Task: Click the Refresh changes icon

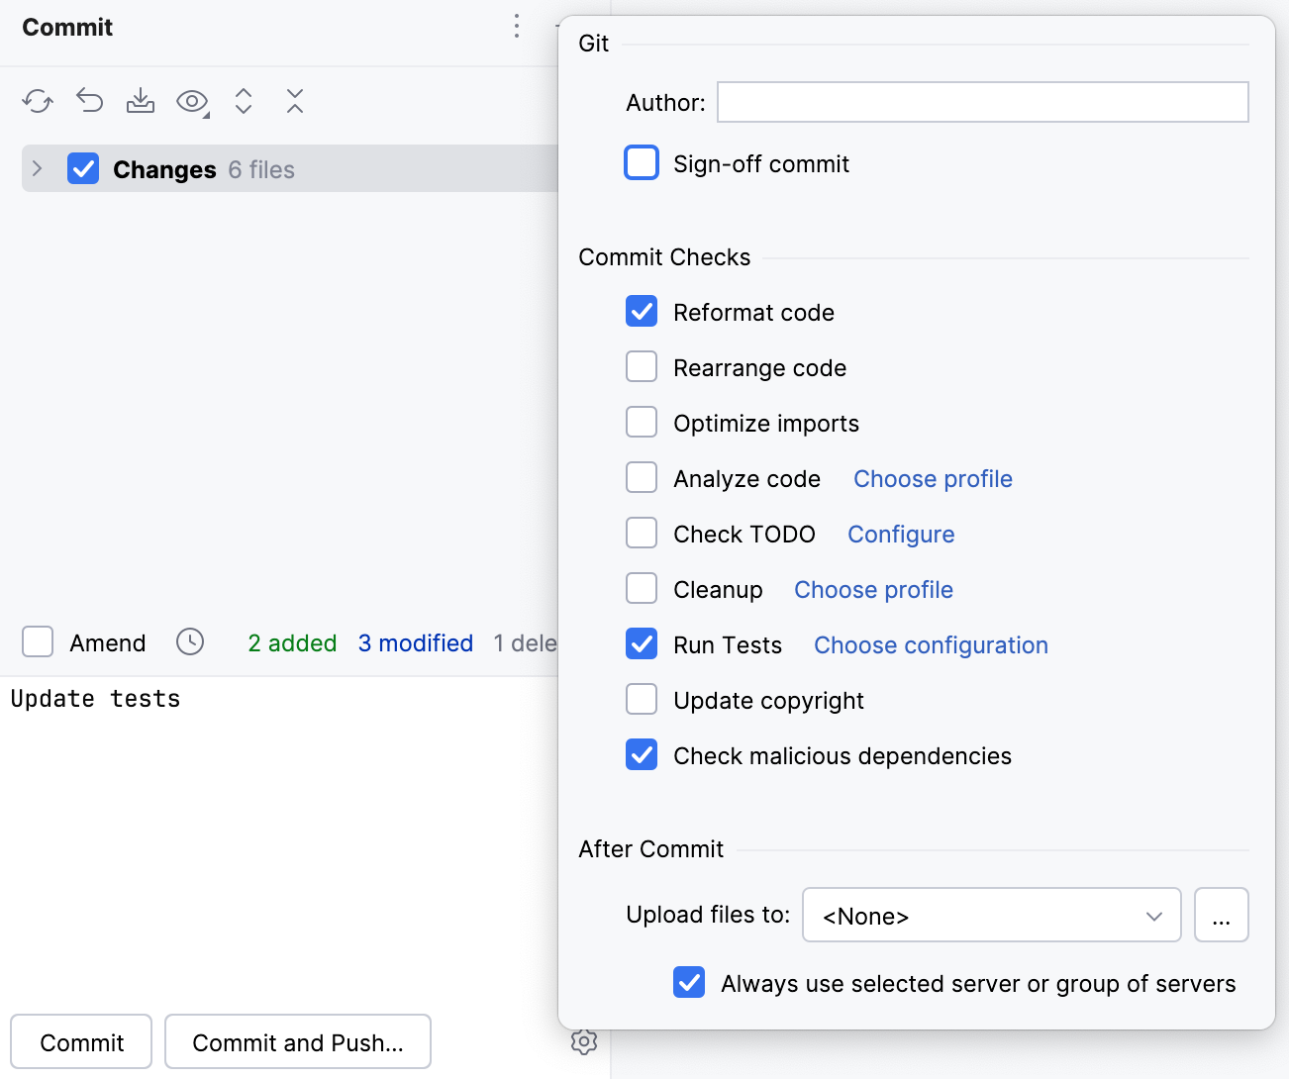Action: 38,101
